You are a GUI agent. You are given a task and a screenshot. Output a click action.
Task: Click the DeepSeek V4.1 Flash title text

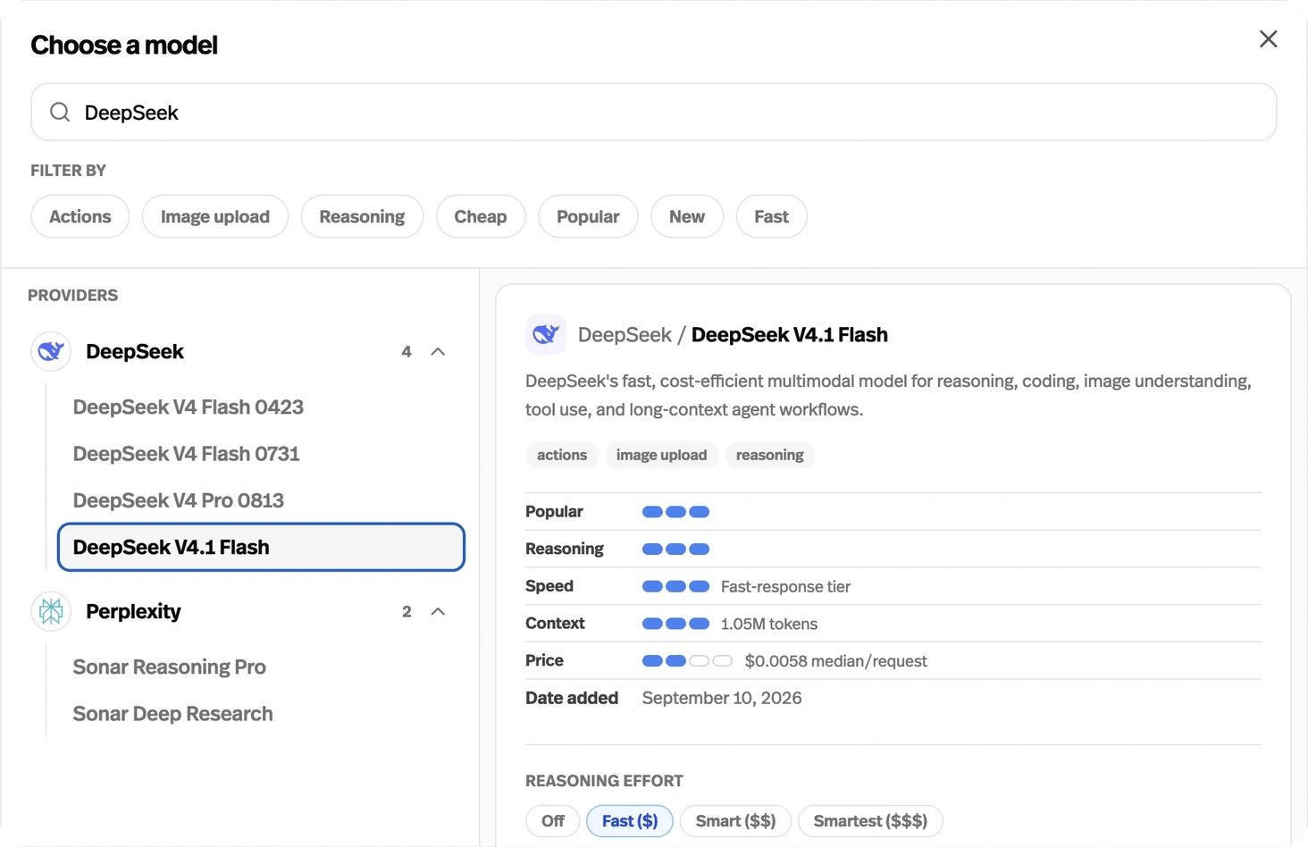coord(790,335)
